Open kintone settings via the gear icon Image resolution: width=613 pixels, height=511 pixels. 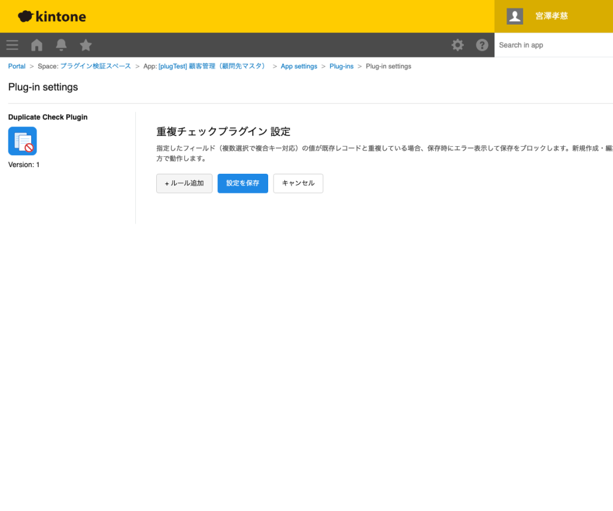point(457,45)
